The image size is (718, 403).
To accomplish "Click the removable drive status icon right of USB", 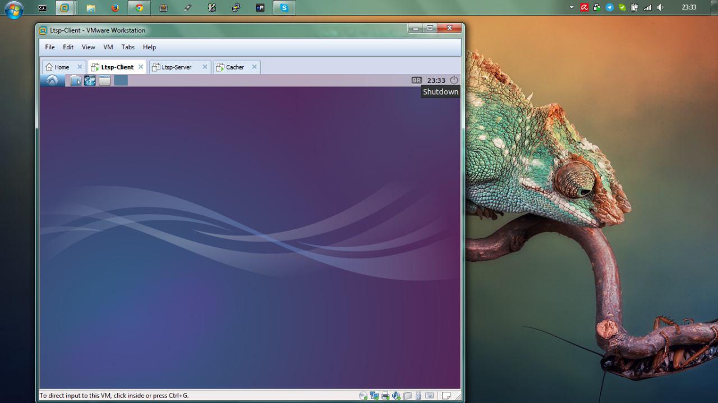I will (429, 396).
